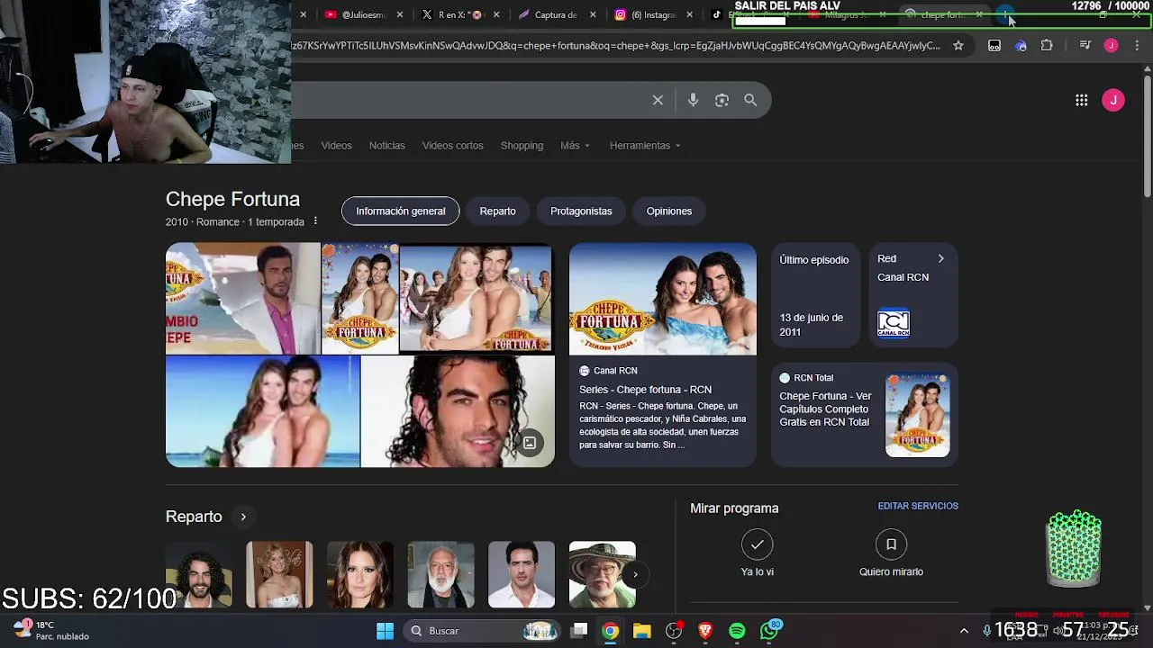The width and height of the screenshot is (1153, 648).
Task: Mark show as Ya lo vi
Action: [x=757, y=544]
